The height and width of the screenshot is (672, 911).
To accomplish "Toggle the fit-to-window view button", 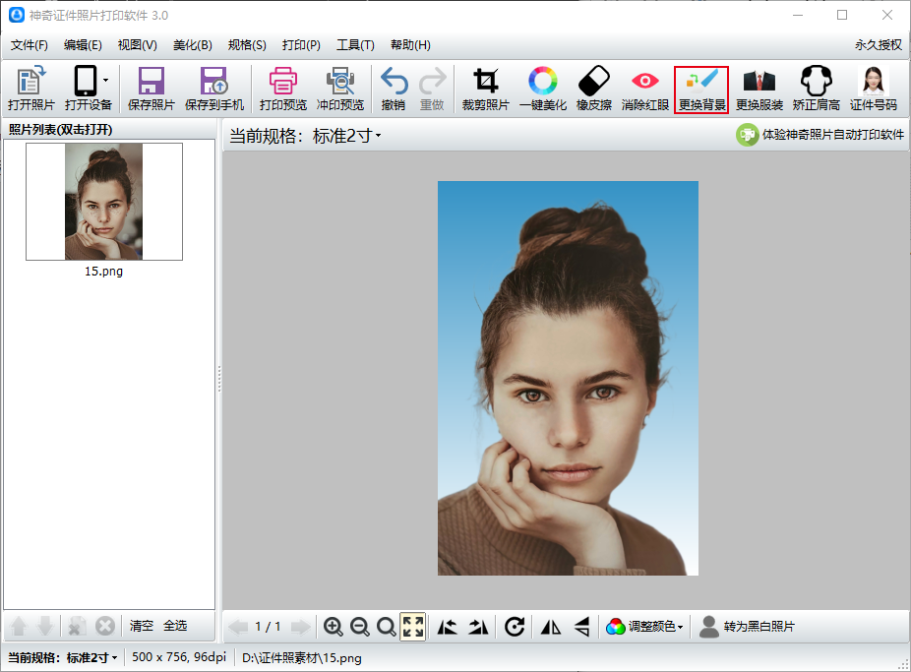I will (x=412, y=627).
